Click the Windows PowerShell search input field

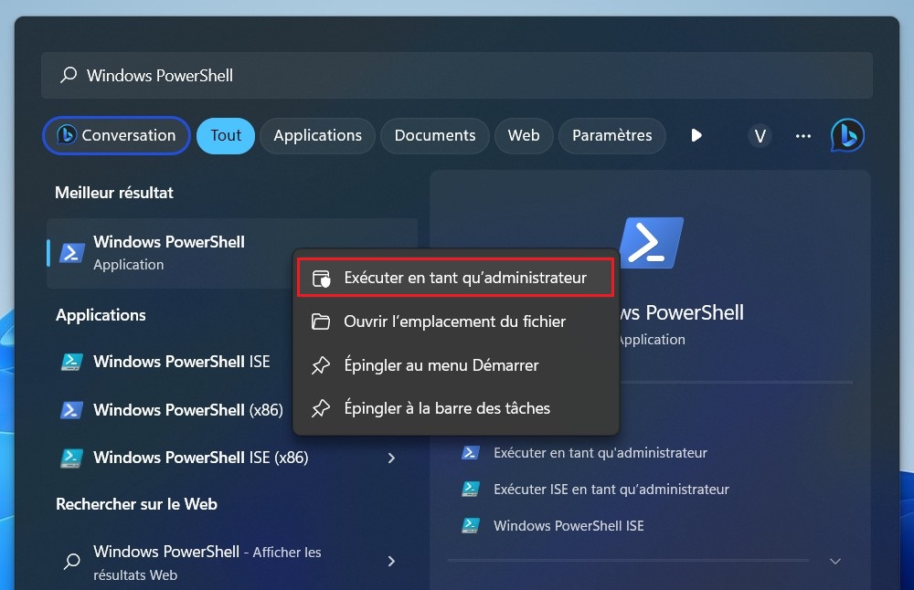[x=456, y=75]
